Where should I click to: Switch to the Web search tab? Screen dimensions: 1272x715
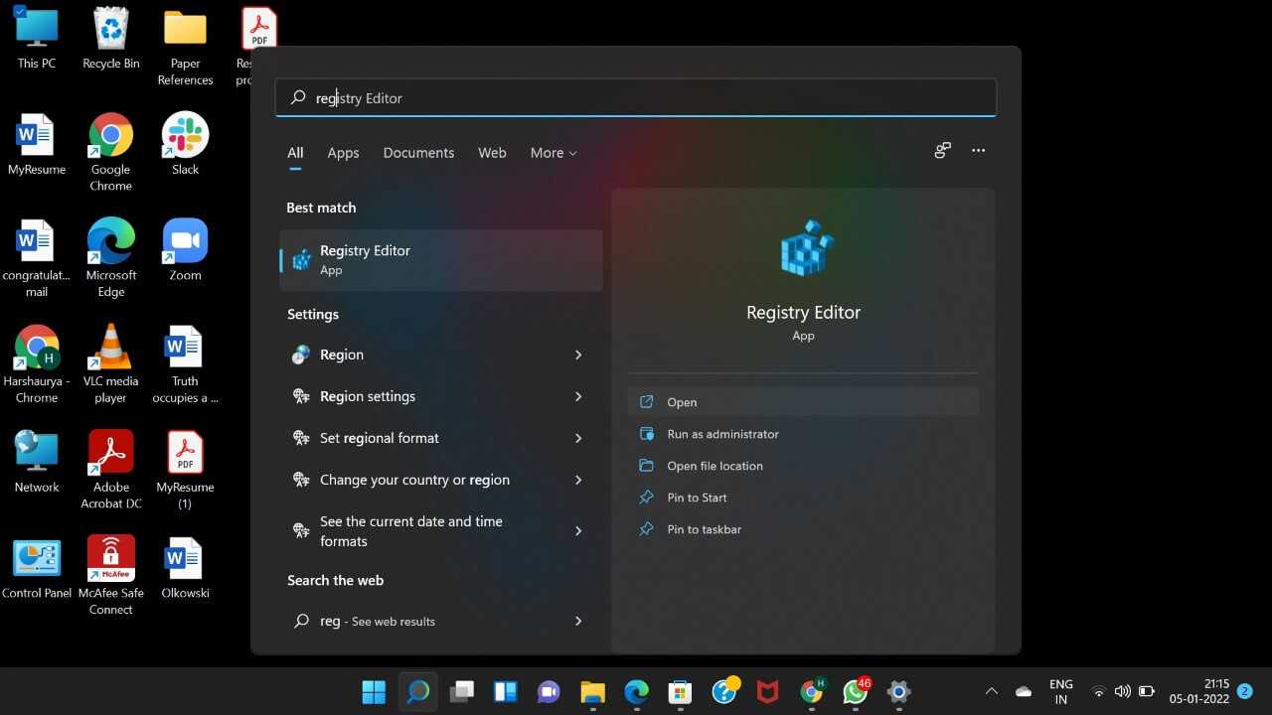pos(492,153)
